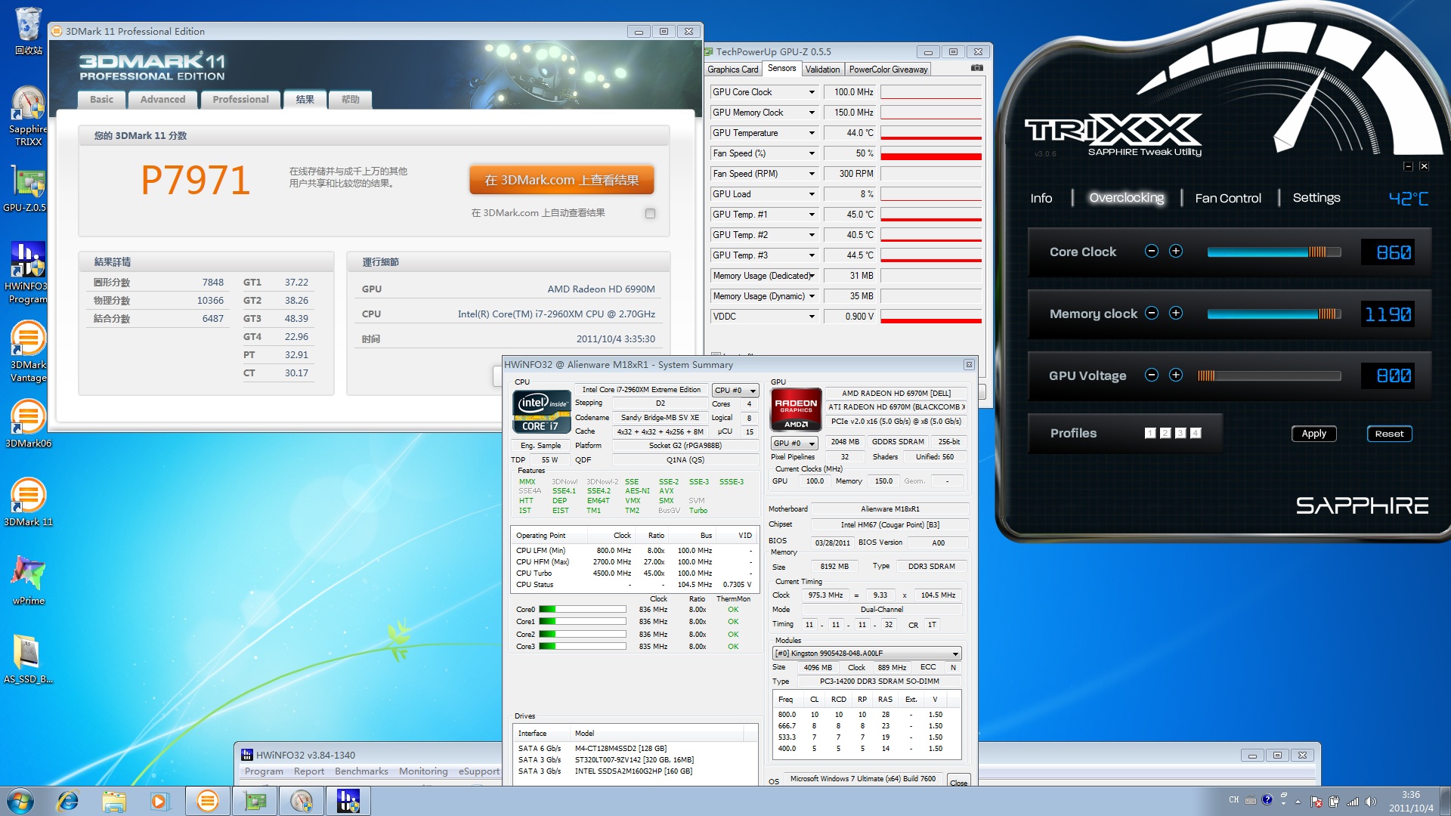Open GPU-Z Validation tab
The image size is (1451, 816).
(822, 70)
